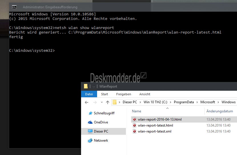Viewport: 237px width, 155px height.
Task: Switch to the Start ribbon tab
Action: coord(105,94)
